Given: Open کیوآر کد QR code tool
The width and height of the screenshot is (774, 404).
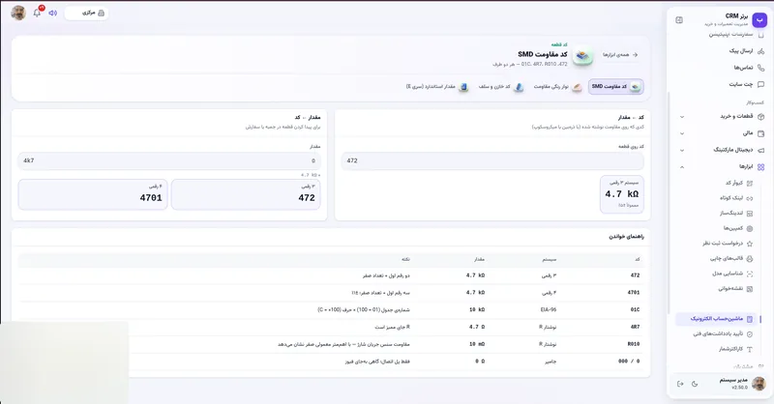Looking at the screenshot, I should [739, 183].
